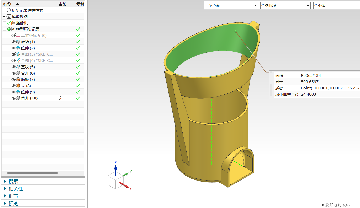Hide 直纹 (5) using its eye icon
Viewport: 360px width, 208px height.
(x=14, y=67)
